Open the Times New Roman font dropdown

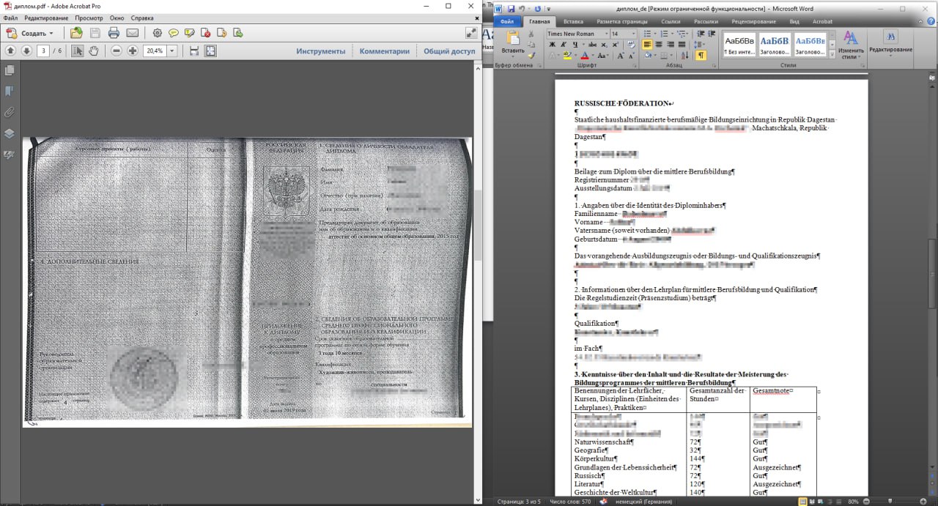pos(606,34)
